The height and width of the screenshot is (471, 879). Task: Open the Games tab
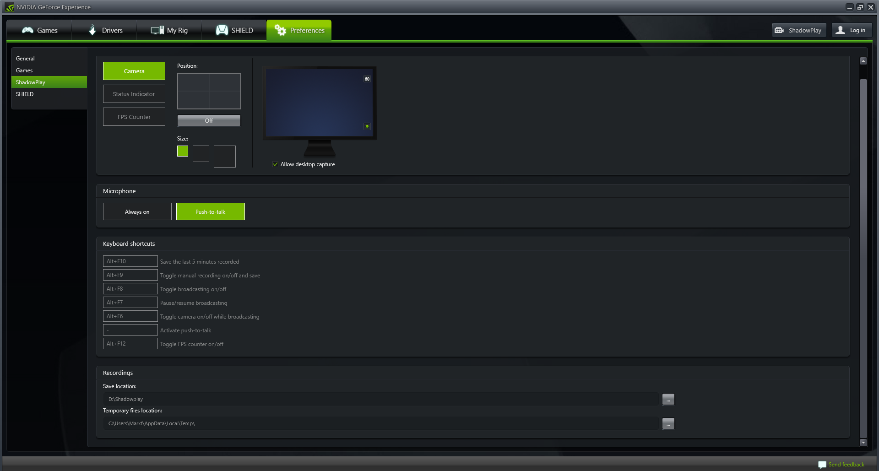pos(39,30)
